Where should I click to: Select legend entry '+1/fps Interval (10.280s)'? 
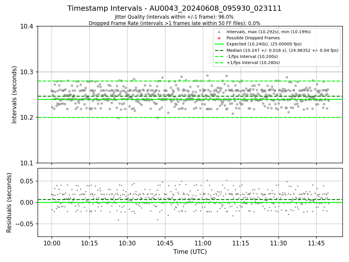[253, 63]
